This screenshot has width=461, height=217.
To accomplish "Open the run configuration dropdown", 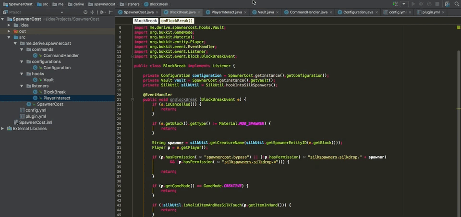I will point(404,4).
